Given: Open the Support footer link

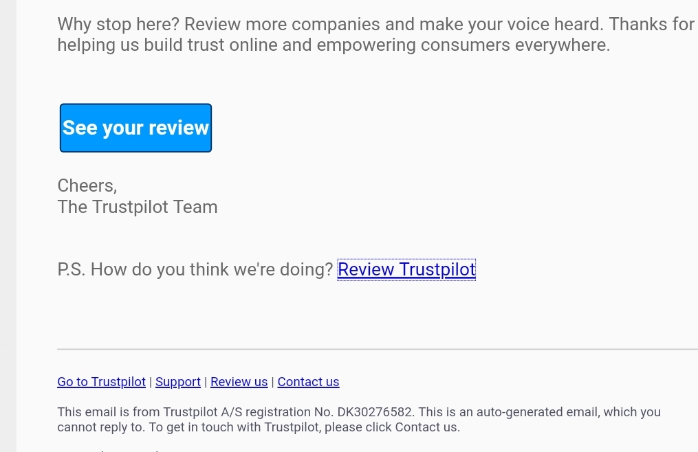Looking at the screenshot, I should coord(177,382).
